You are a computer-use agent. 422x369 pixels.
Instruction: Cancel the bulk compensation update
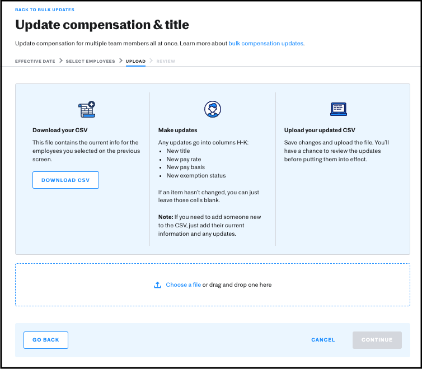coord(323,340)
